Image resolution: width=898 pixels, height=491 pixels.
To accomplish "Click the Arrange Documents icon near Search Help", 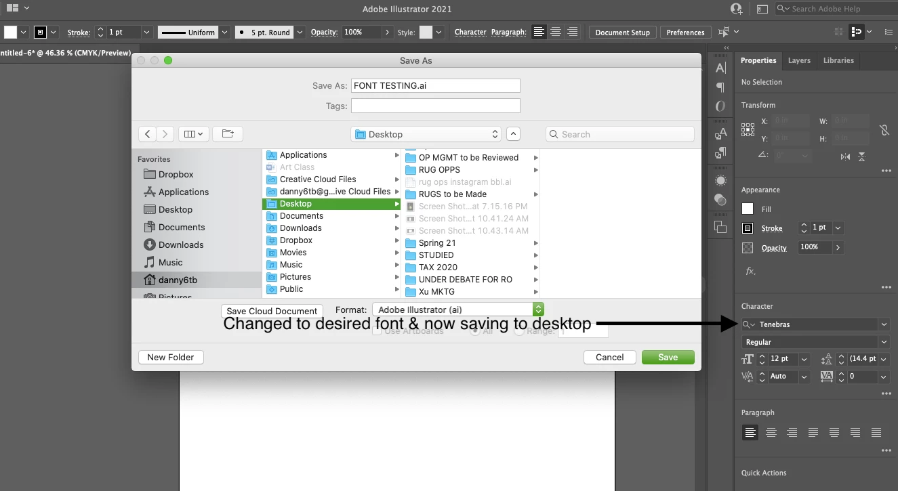I will coord(762,9).
